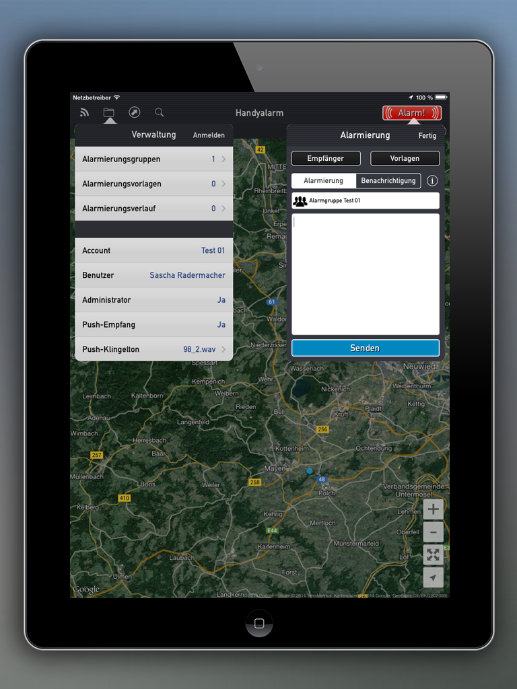517x689 pixels.
Task: Select the Benachrichtigung segment tab
Action: [x=388, y=180]
